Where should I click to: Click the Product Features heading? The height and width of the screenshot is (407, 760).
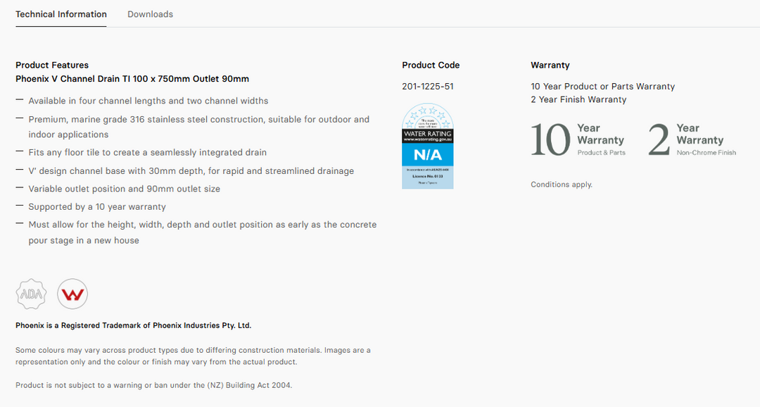click(52, 65)
